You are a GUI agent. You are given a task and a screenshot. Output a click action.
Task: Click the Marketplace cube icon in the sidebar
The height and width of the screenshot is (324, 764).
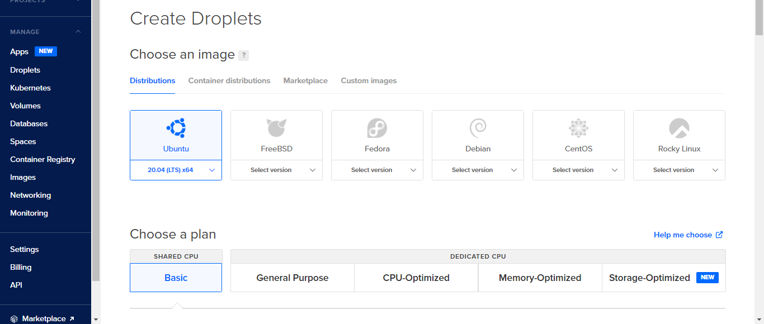pos(14,319)
